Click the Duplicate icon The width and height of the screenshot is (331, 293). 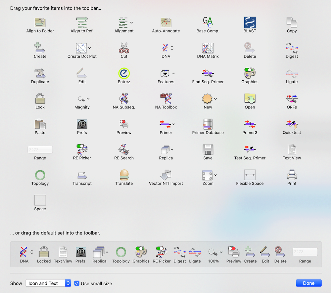[40, 73]
